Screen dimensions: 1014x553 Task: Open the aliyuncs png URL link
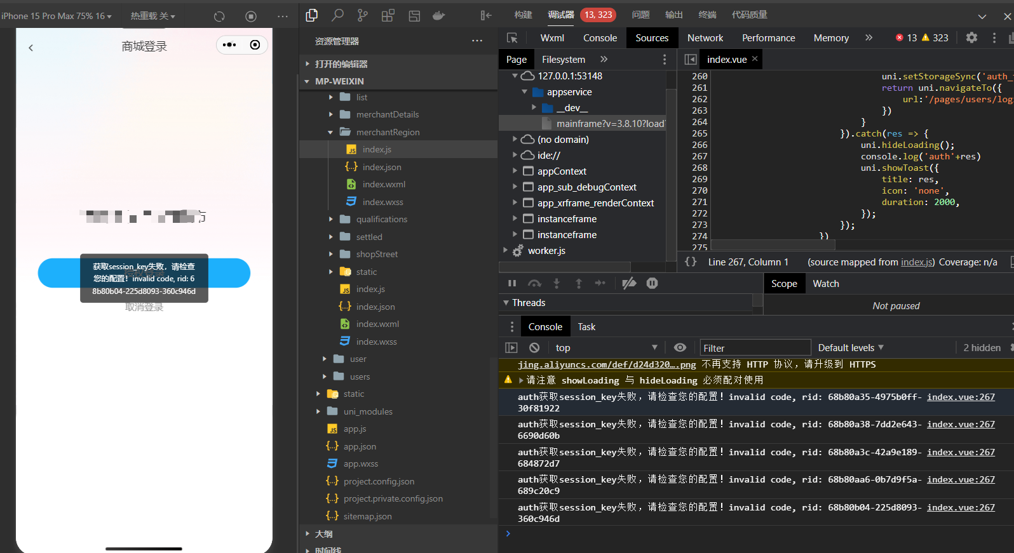click(x=607, y=364)
